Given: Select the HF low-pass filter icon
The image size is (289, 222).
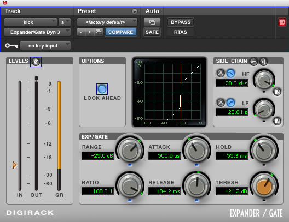Looking at the screenshot, I should coord(230,74).
